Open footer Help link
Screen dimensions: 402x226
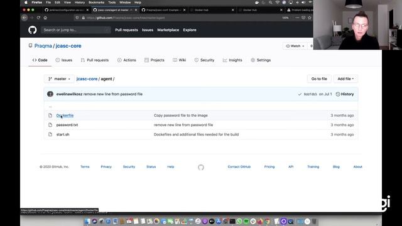point(170,167)
